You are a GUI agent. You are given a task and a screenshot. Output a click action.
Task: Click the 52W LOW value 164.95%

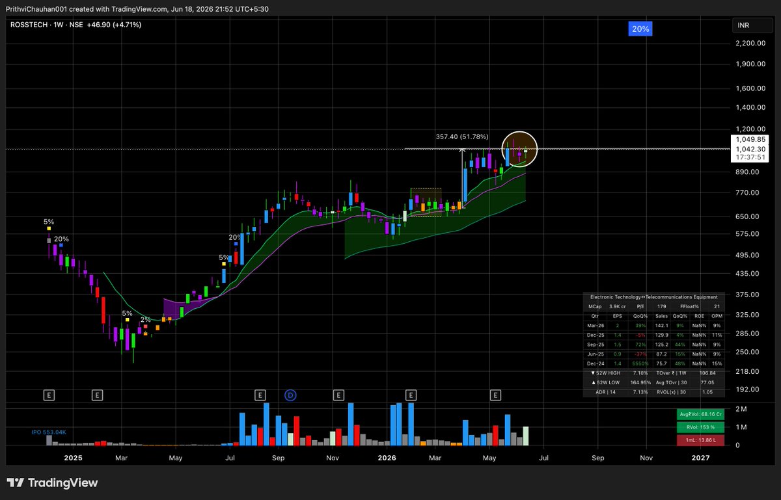(640, 382)
